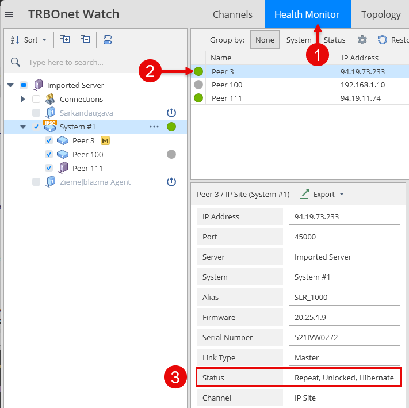The image size is (409, 408).
Task: Expand all tree nodes icon
Action: point(65,40)
